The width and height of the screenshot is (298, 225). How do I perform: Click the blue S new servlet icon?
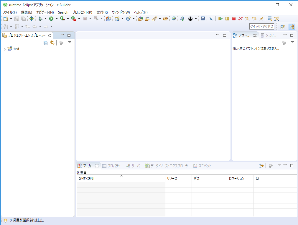click(129, 19)
